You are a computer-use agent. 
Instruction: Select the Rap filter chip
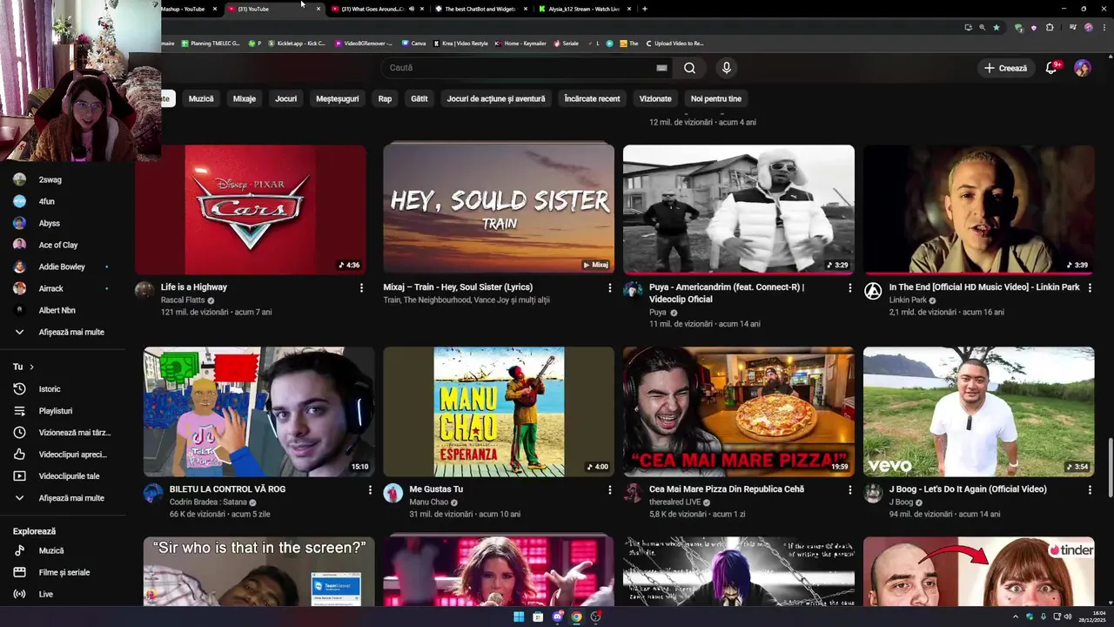385,98
